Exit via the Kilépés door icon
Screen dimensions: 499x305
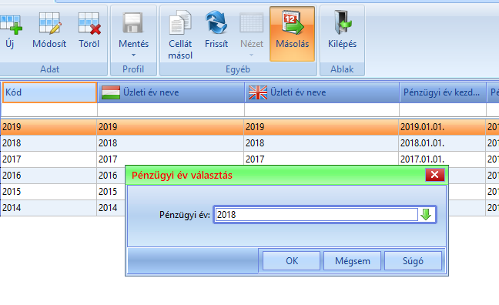pos(342,22)
